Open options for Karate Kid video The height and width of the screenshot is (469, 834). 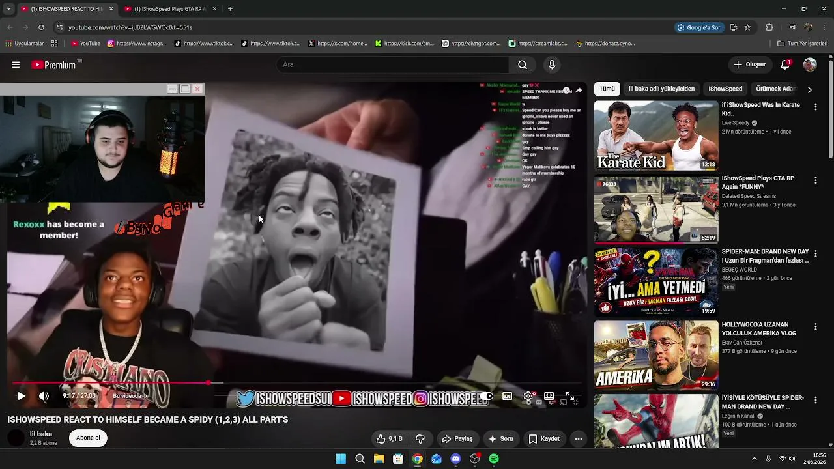pos(815,107)
